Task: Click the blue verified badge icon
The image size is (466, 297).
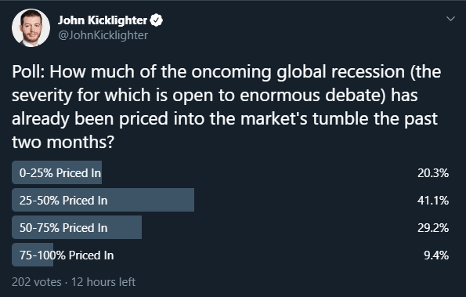Action: (156, 20)
